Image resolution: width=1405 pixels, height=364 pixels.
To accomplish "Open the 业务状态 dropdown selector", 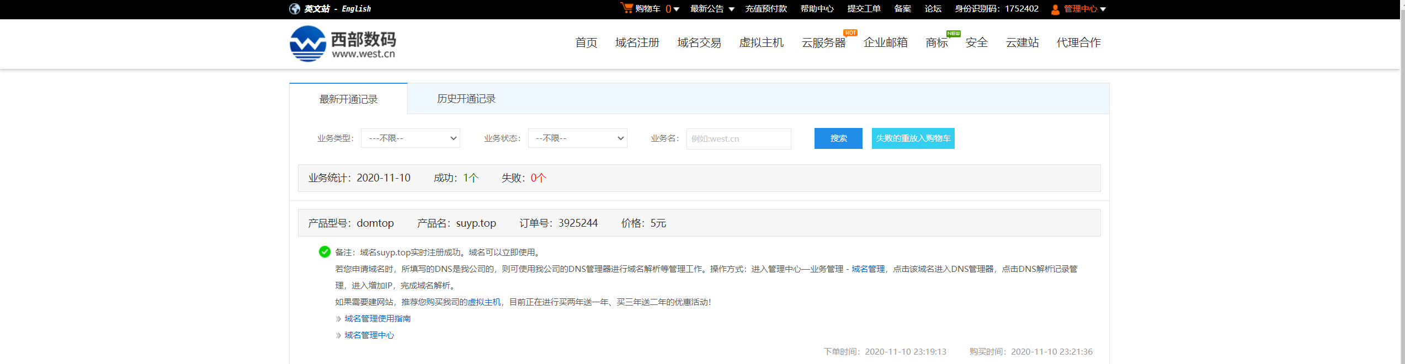I will click(x=577, y=138).
